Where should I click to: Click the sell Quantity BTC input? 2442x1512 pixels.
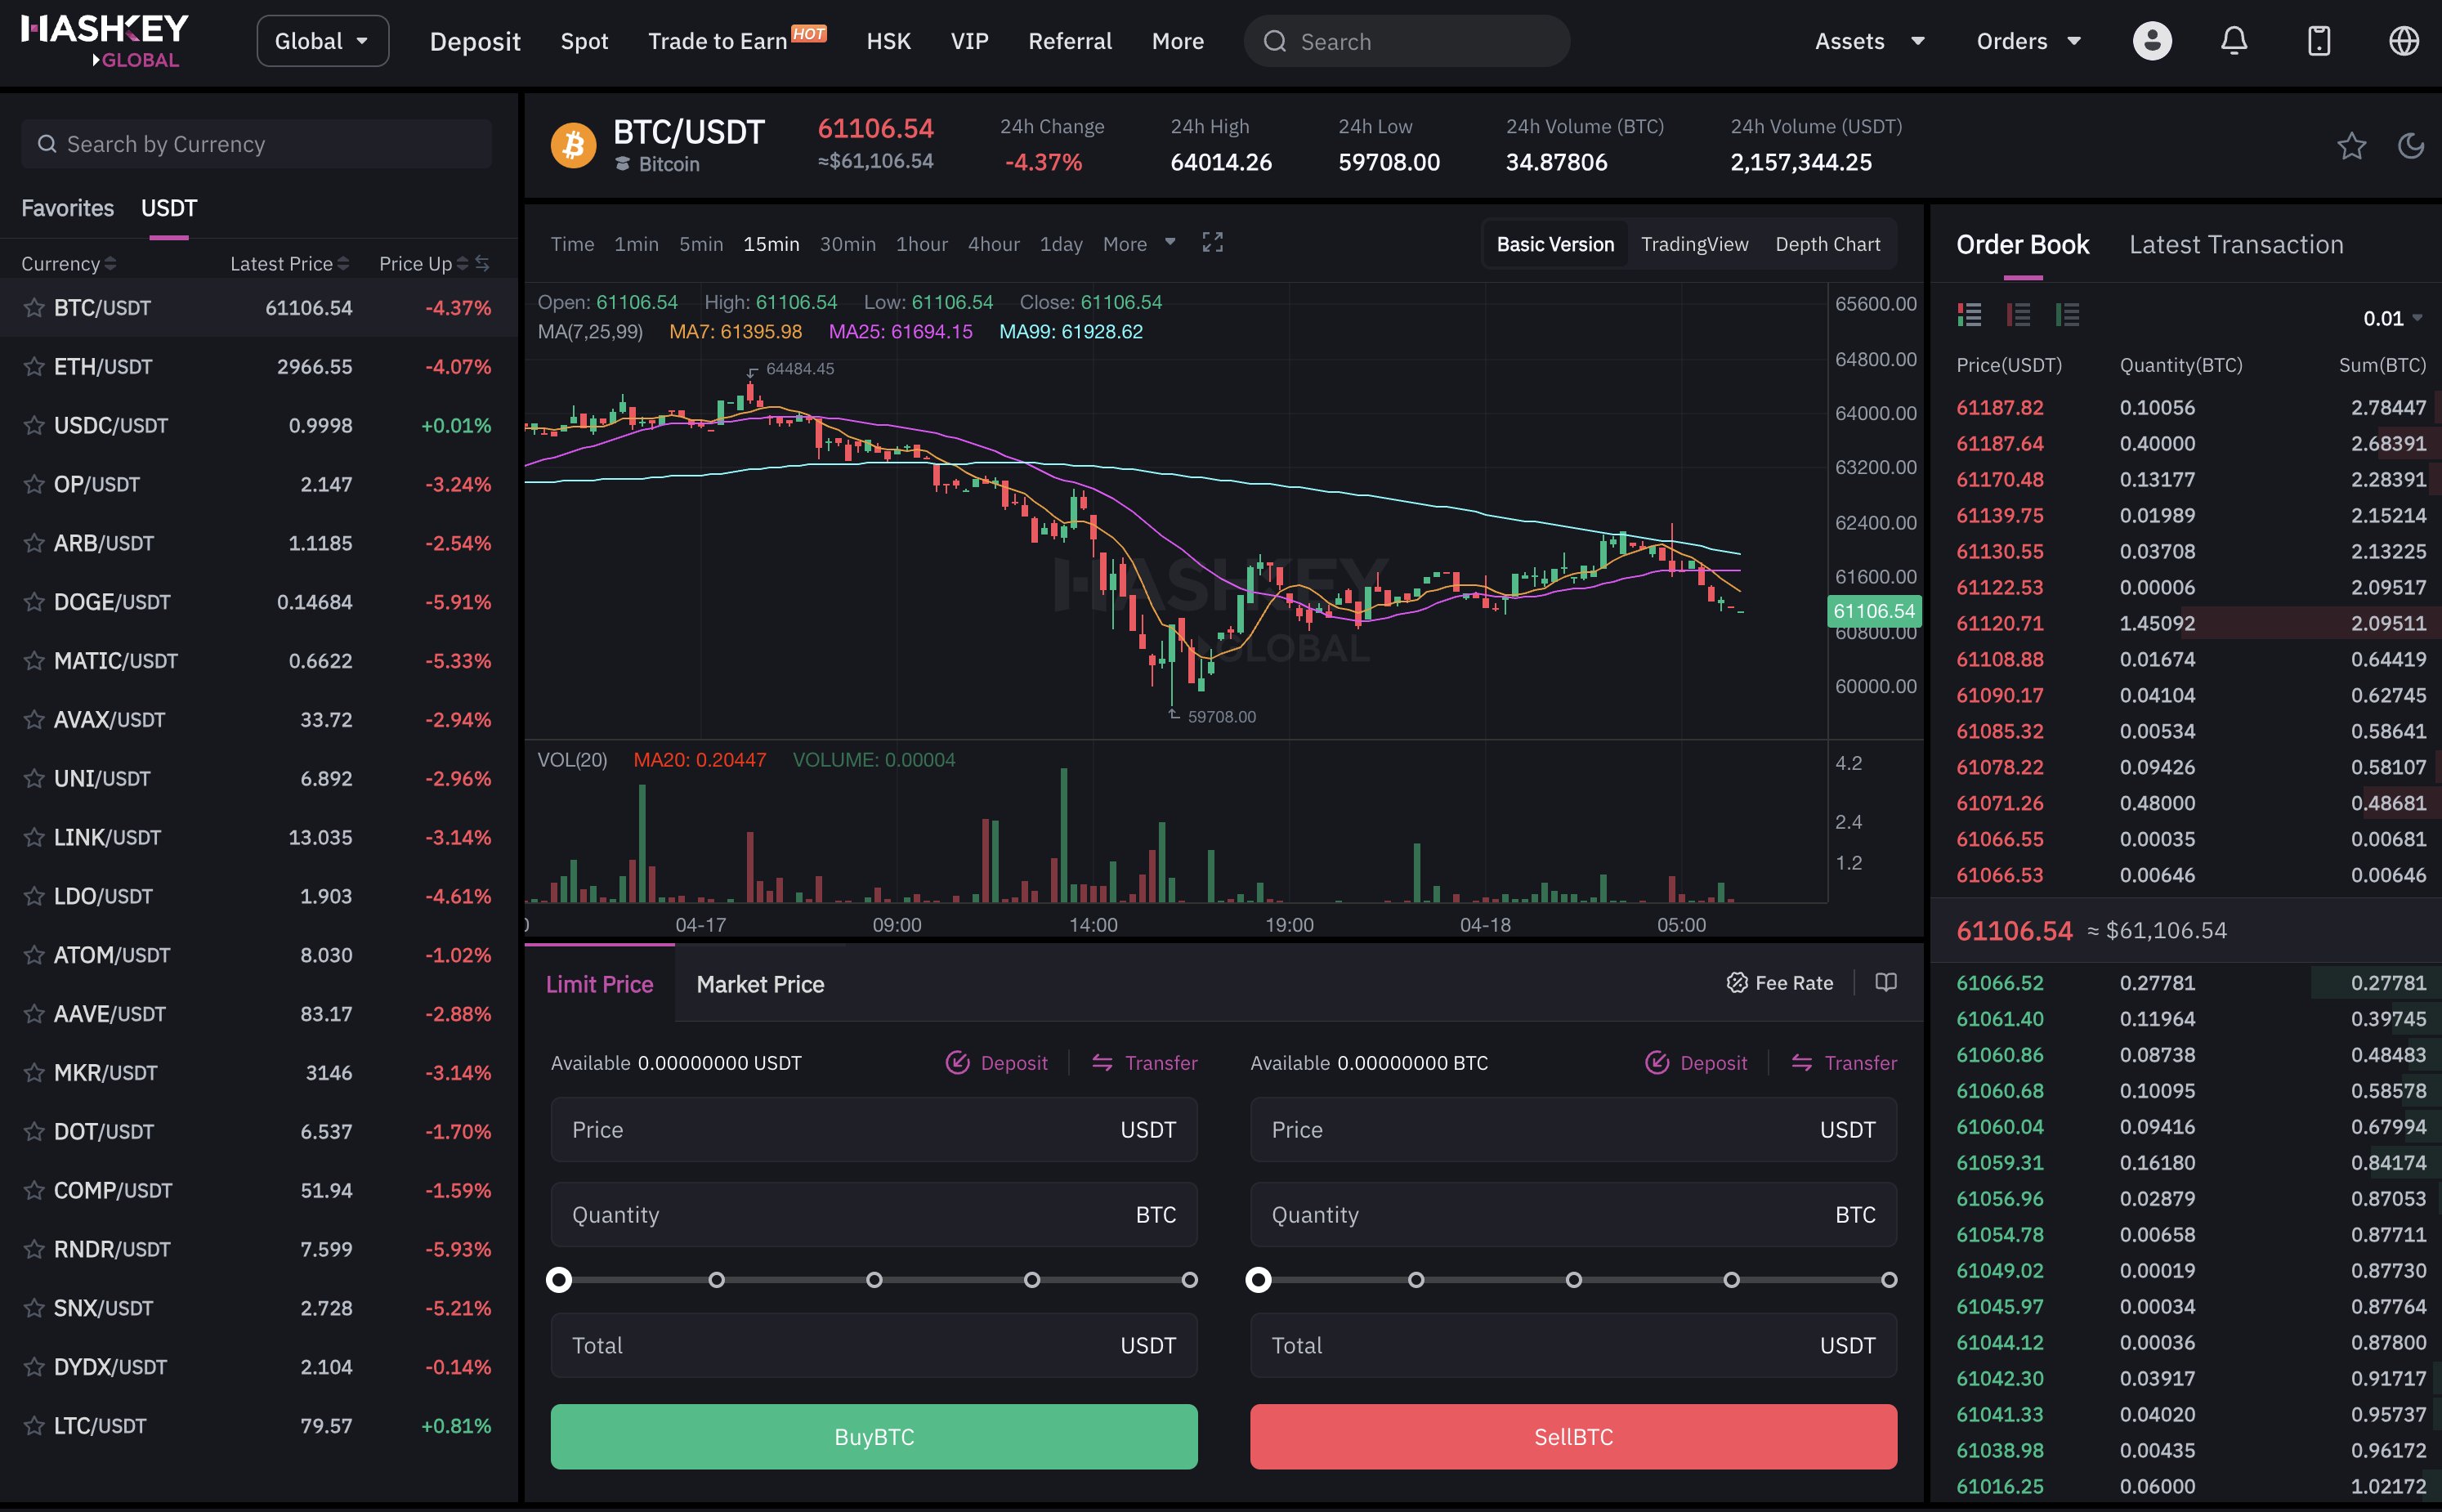pyautogui.click(x=1573, y=1214)
